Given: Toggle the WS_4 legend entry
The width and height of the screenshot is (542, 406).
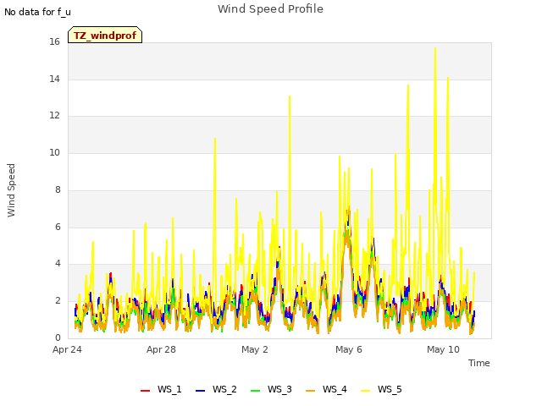Looking at the screenshot, I should coord(326,389).
